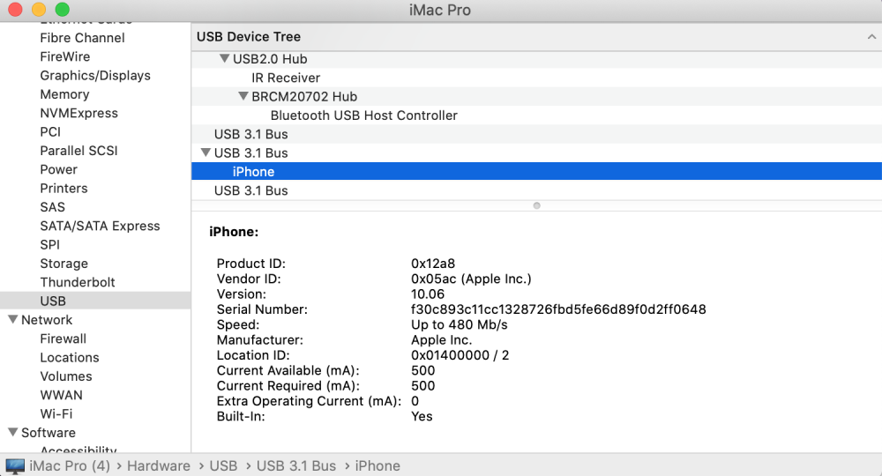Screen dimensions: 882x476
Task: Select Printers in the sidebar
Action: pos(64,189)
